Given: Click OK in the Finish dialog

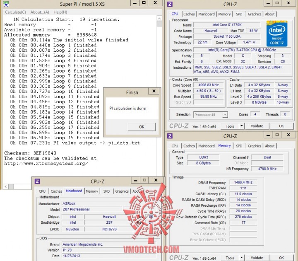Looking at the screenshot, I should tap(142, 127).
